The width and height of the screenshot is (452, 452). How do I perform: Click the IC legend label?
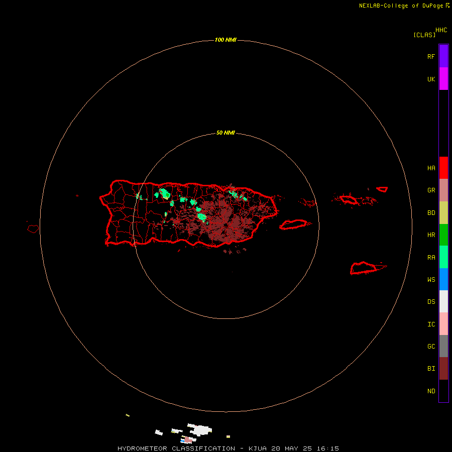point(431,324)
